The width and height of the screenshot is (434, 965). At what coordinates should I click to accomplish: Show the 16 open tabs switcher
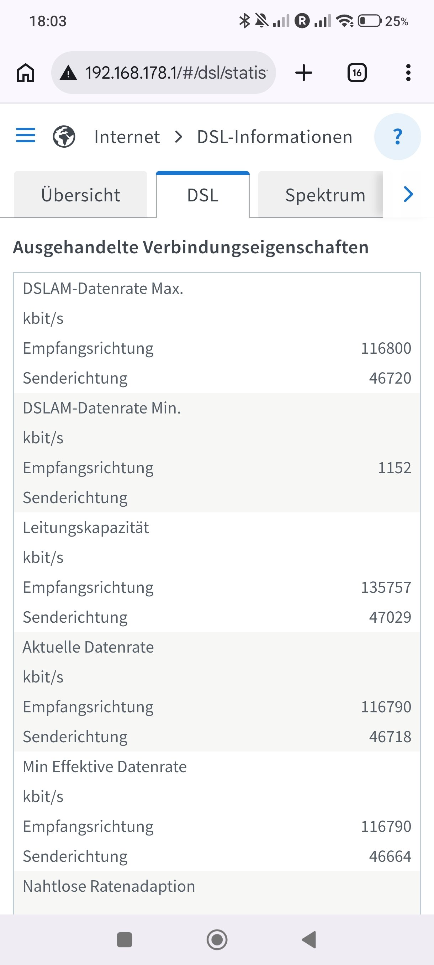click(x=357, y=73)
